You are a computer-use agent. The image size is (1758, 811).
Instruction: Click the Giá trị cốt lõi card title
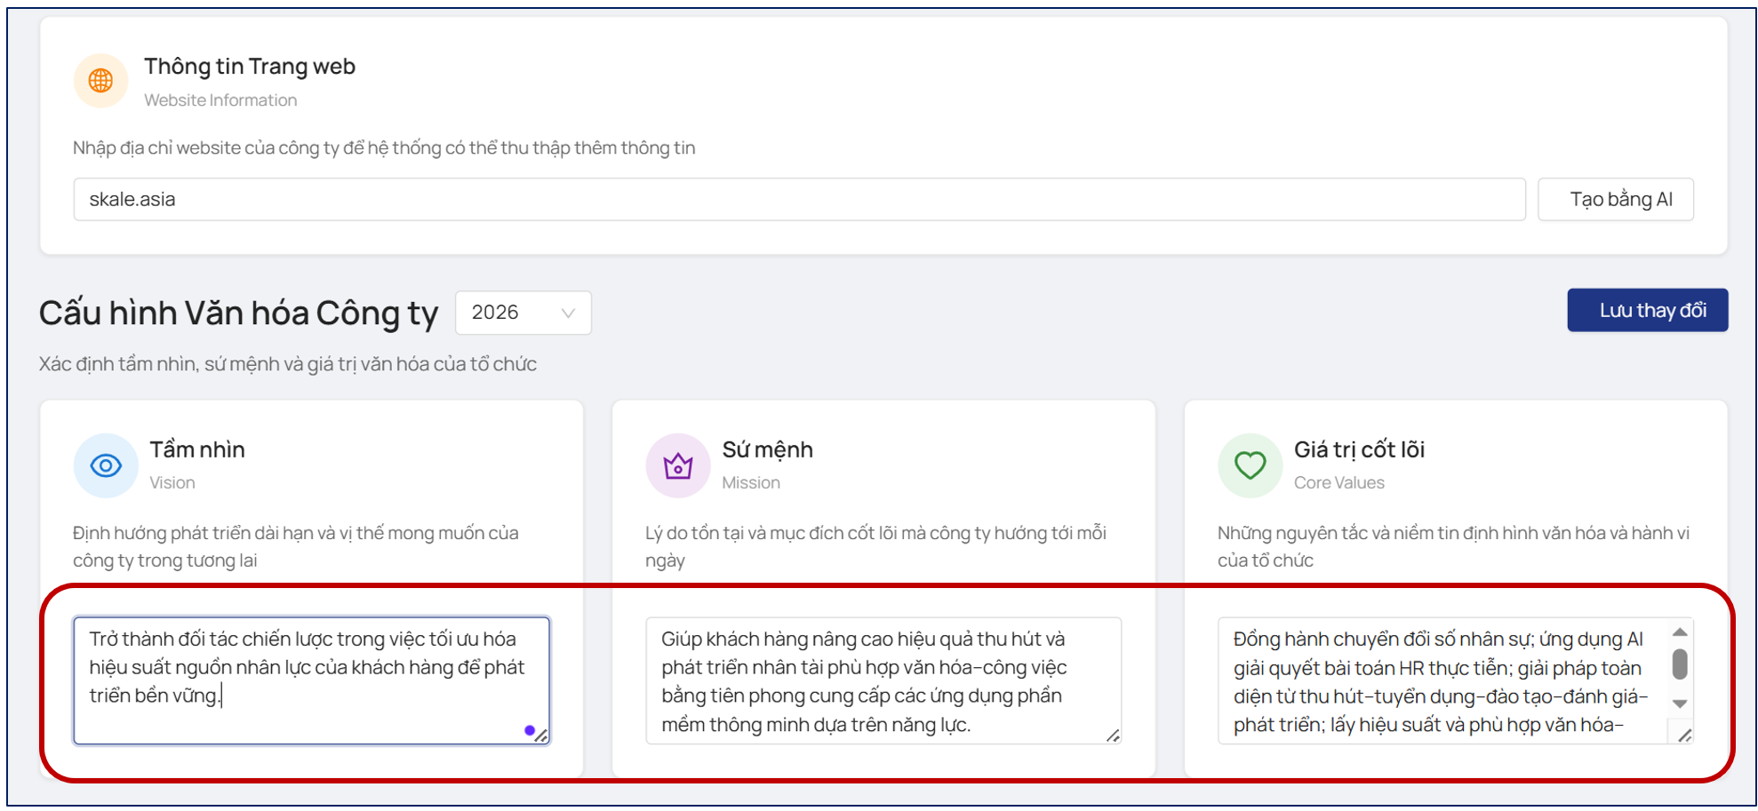point(1359,449)
